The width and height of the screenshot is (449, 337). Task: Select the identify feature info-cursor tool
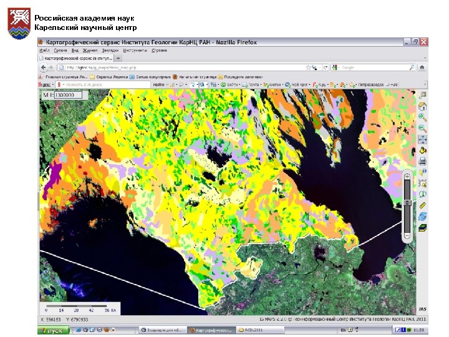tap(423, 172)
